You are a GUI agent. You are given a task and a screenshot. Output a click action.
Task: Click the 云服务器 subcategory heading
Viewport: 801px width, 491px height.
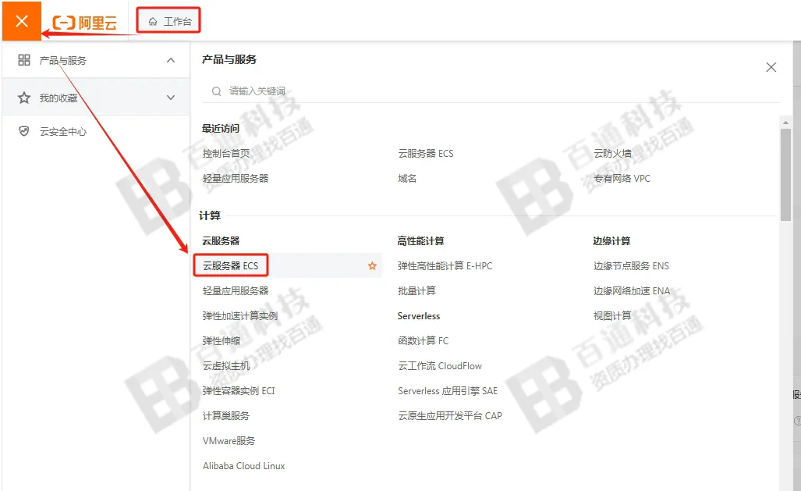[x=221, y=241]
